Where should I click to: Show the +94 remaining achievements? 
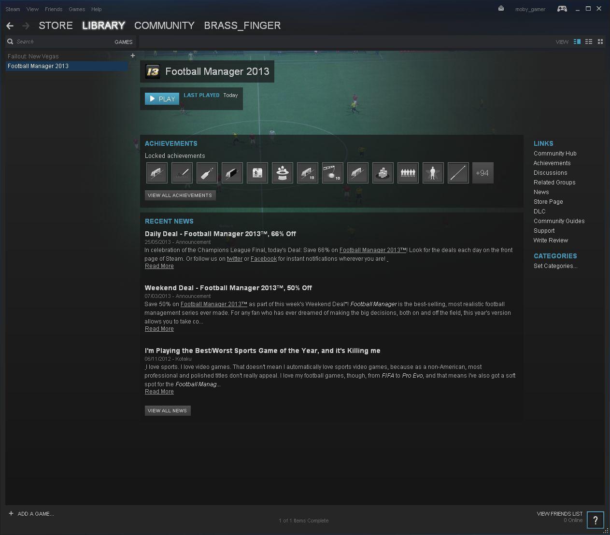click(483, 173)
